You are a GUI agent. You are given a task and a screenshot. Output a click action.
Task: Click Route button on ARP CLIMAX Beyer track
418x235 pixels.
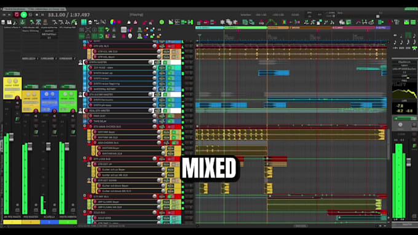click(x=167, y=202)
